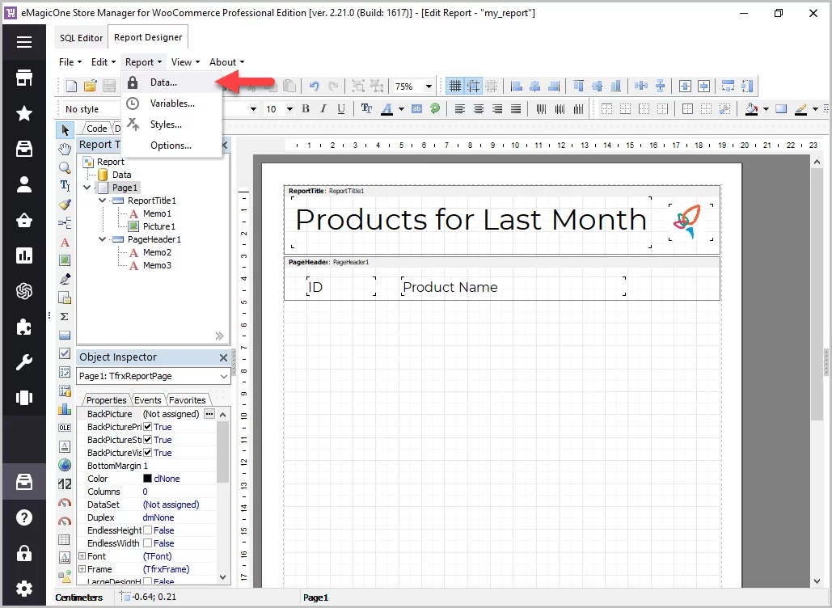Open the star favorites sidebar icon
The image size is (832, 608).
click(24, 113)
